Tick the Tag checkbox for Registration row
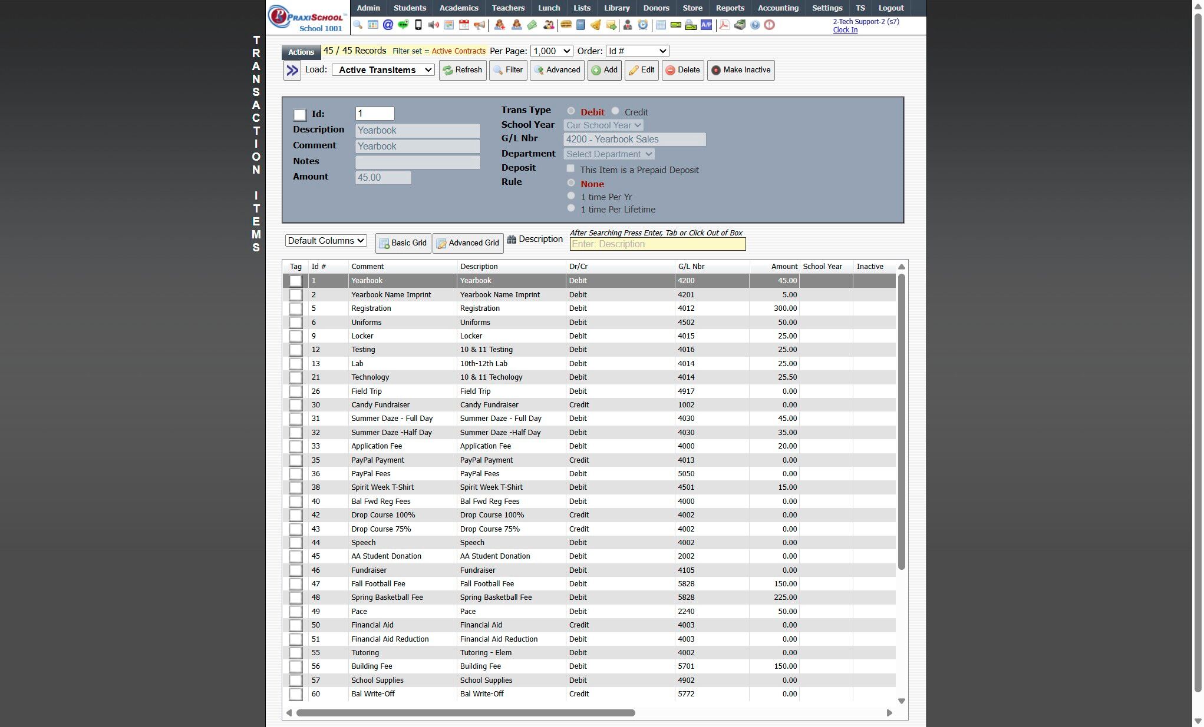Image resolution: width=1204 pixels, height=727 pixels. tap(296, 308)
